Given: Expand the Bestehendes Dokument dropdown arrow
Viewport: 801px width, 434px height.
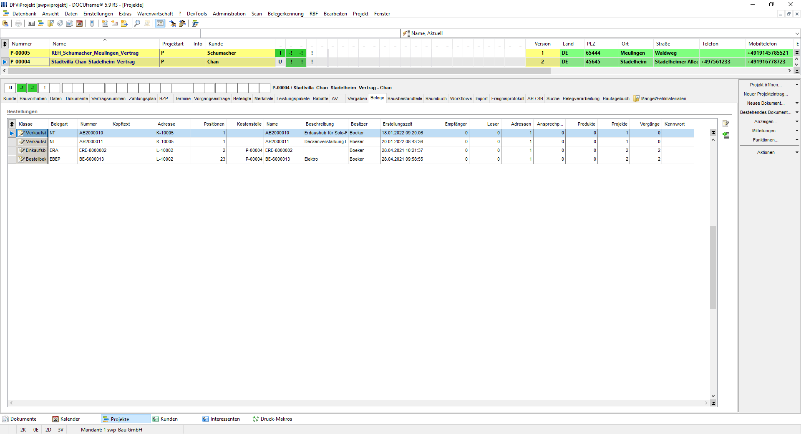Looking at the screenshot, I should click(x=796, y=112).
